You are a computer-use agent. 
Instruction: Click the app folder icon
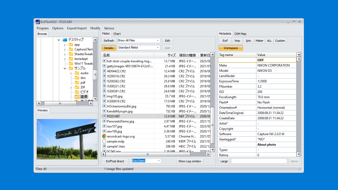(x=71, y=45)
